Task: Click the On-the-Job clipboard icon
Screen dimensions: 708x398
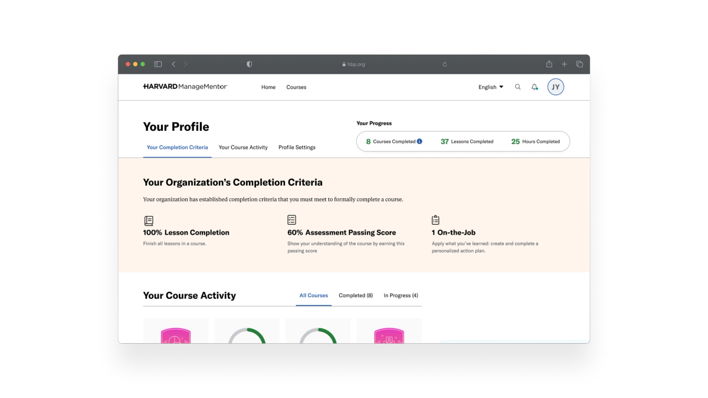Action: click(435, 220)
